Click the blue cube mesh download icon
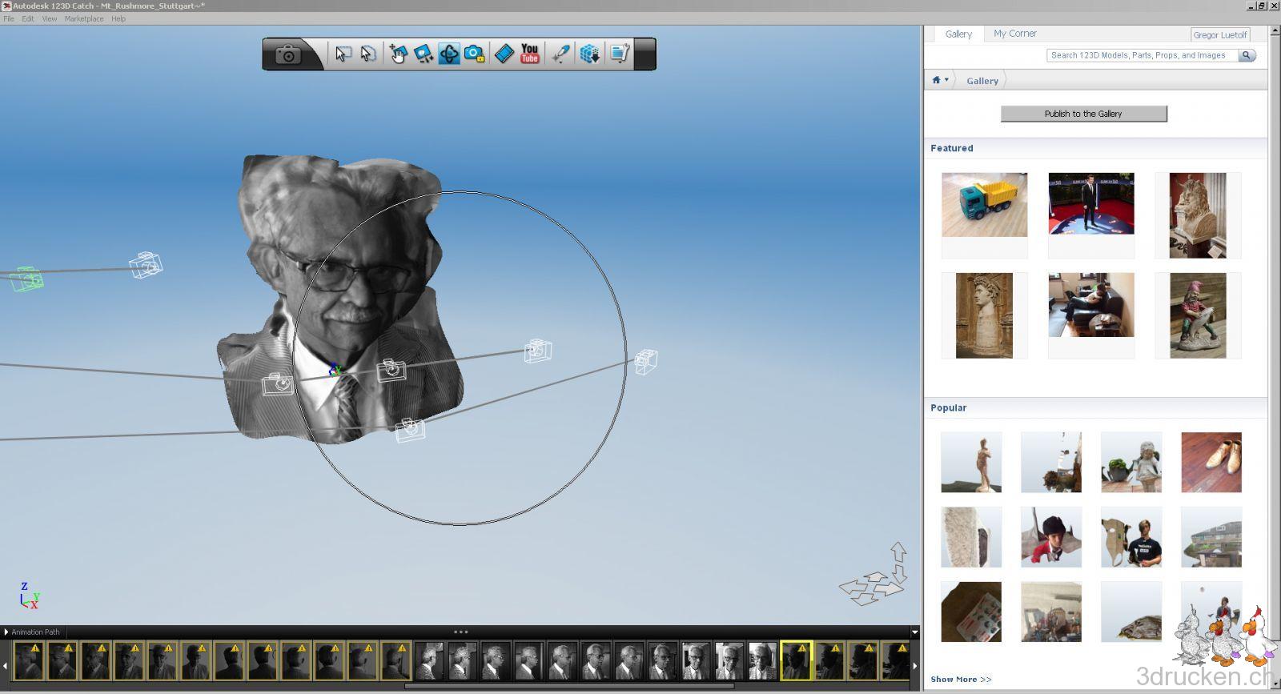 [590, 54]
